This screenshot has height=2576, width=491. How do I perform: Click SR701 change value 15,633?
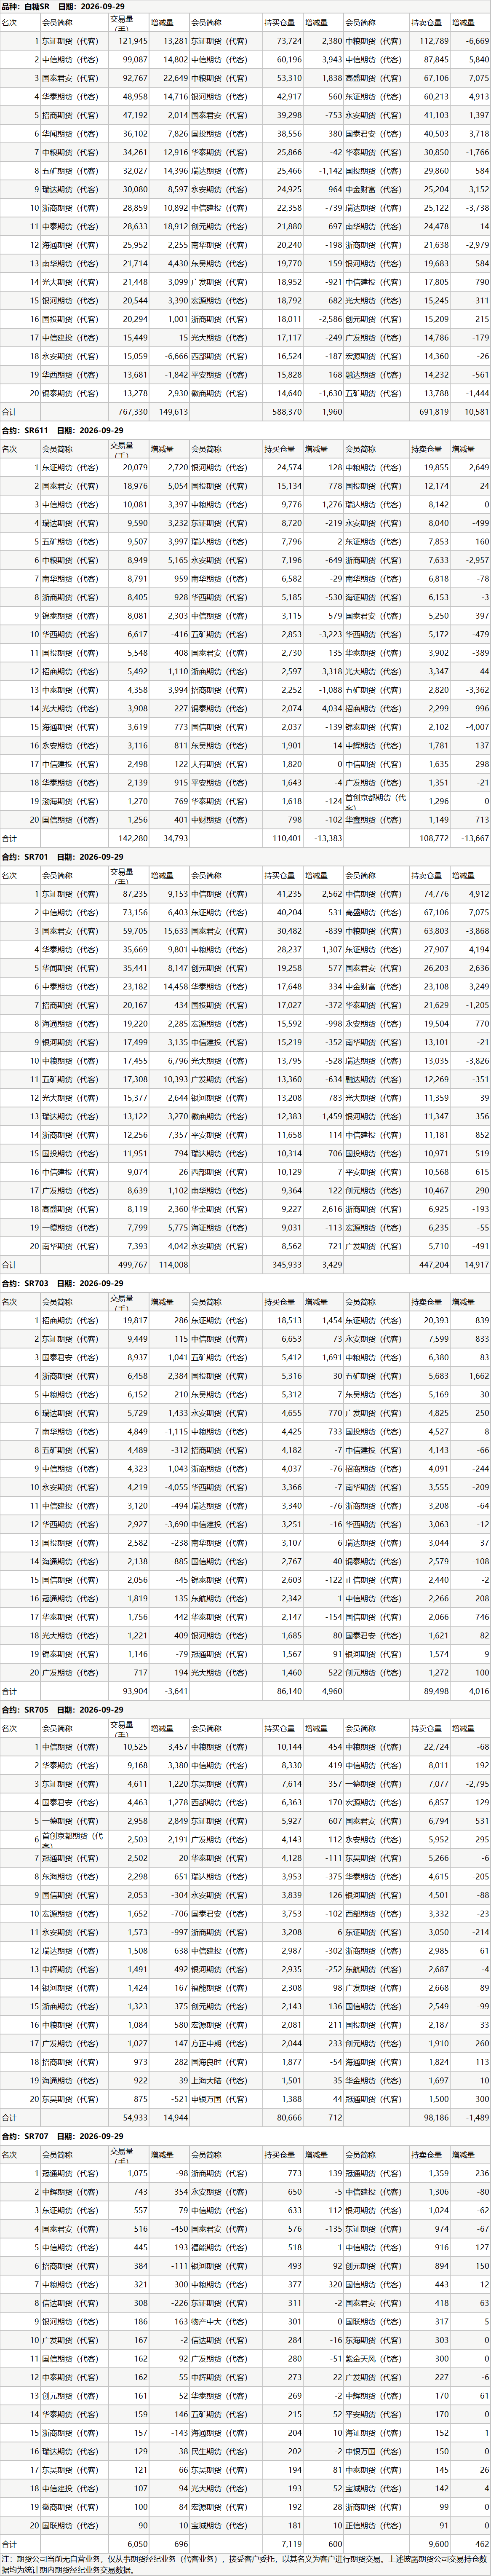tap(175, 930)
